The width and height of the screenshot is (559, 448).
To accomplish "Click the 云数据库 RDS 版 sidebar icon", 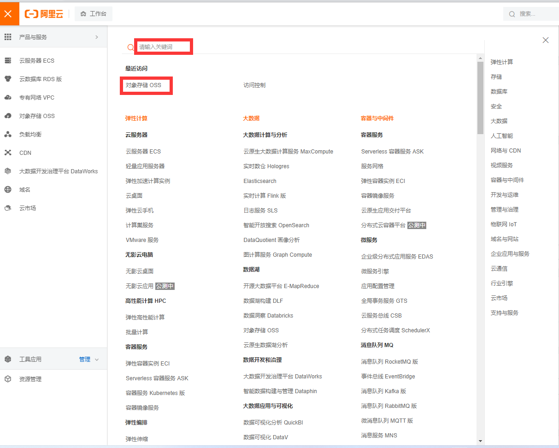I will [8, 79].
